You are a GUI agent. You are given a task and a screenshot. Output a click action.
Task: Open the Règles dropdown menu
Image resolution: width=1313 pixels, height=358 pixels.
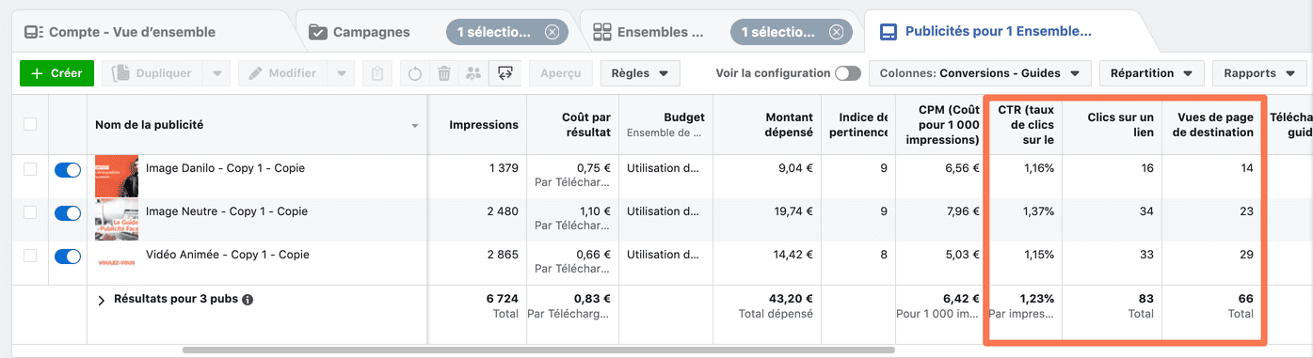[x=639, y=73]
